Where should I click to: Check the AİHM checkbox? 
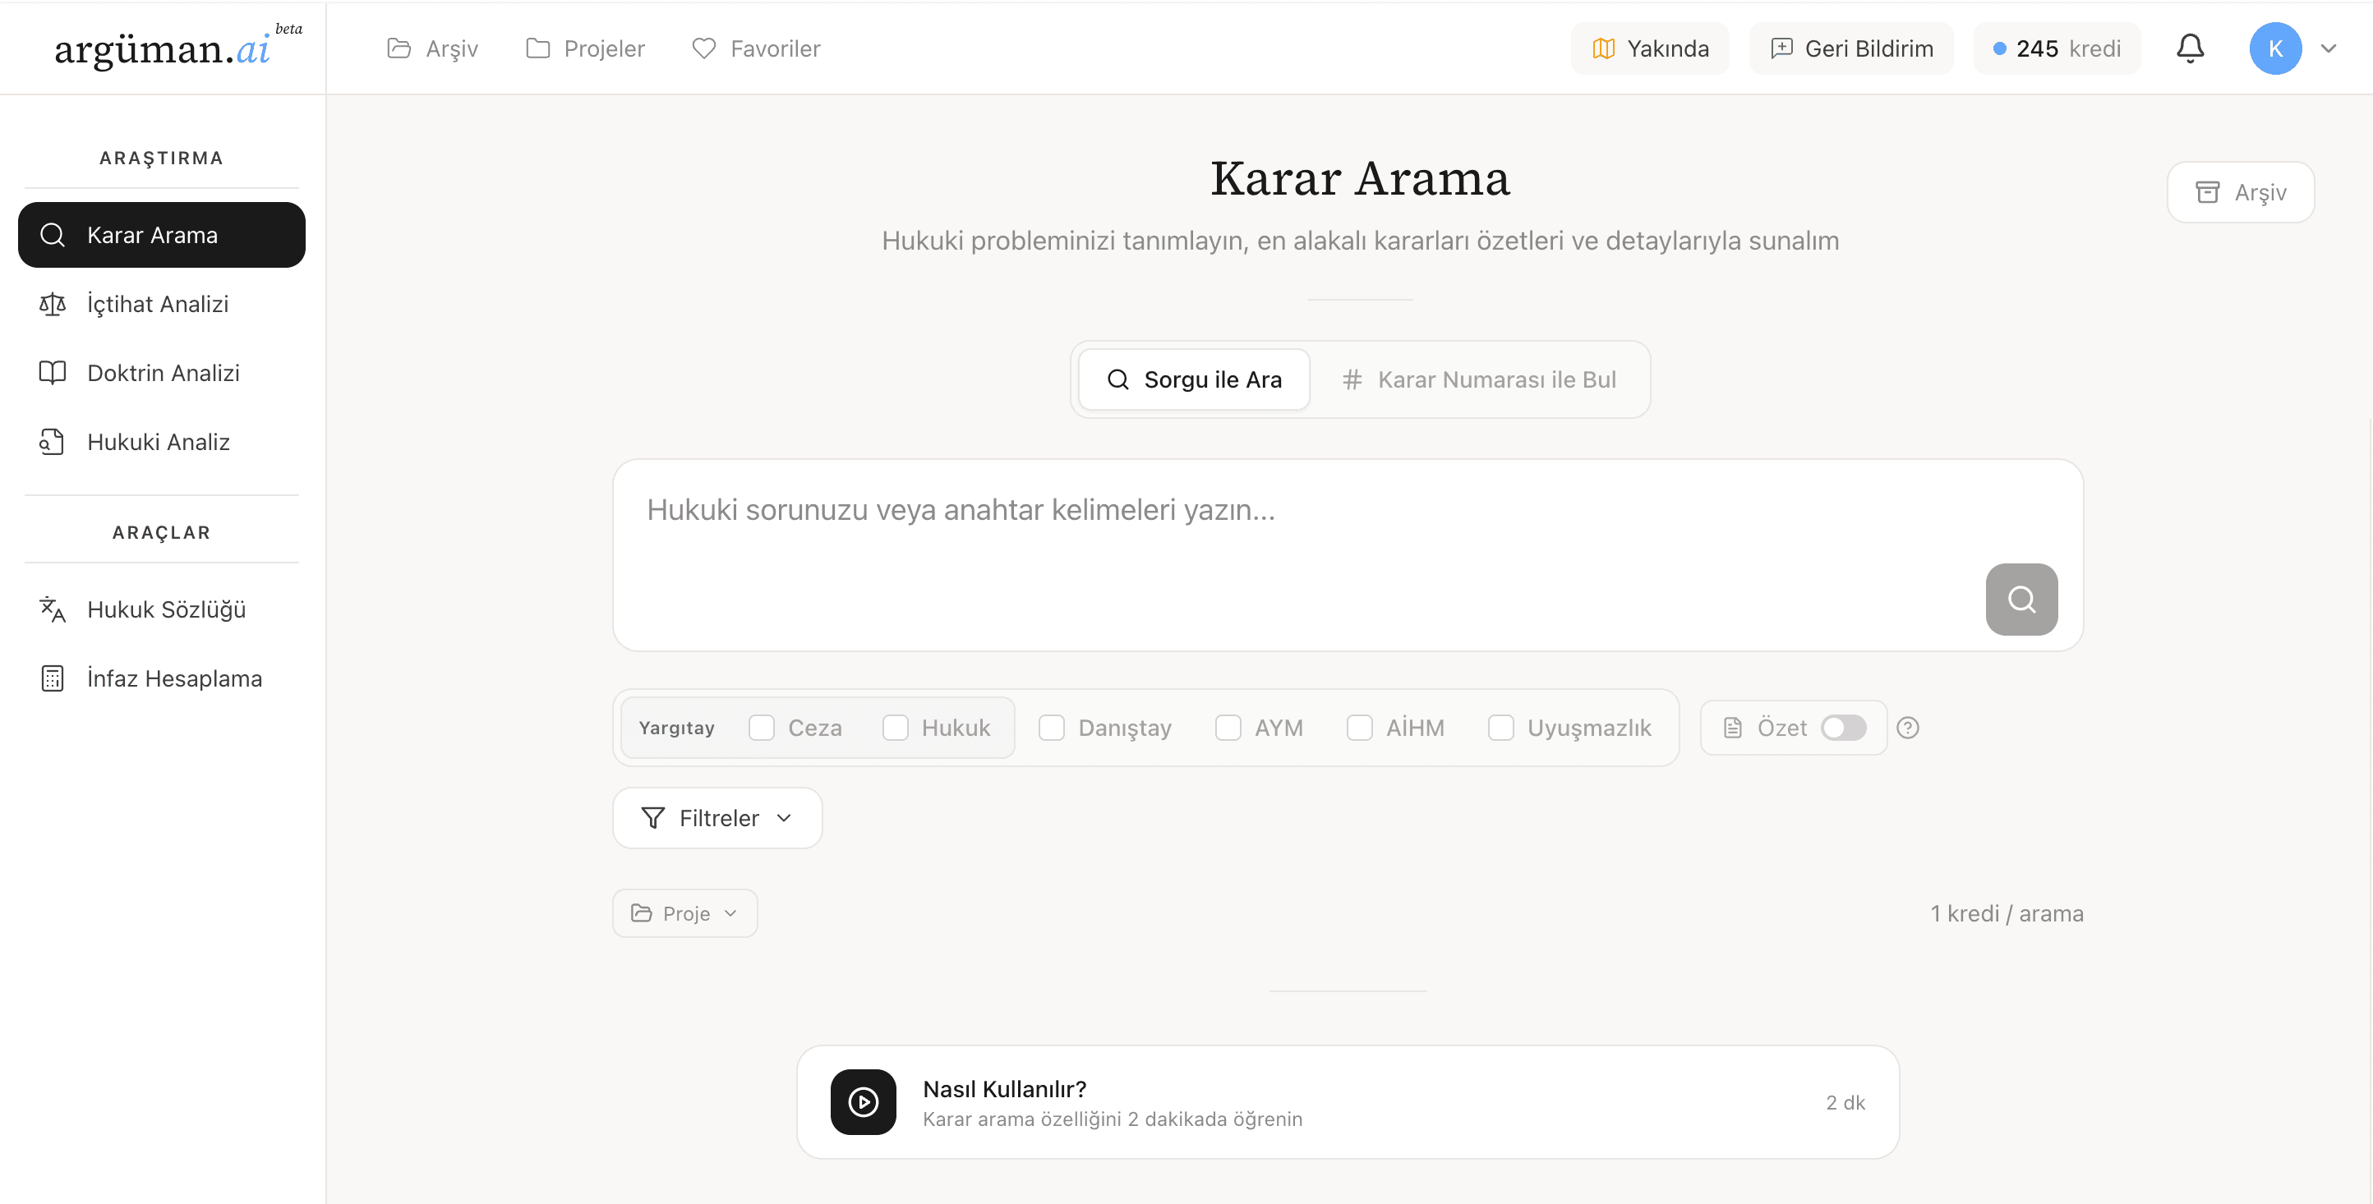[x=1359, y=728]
